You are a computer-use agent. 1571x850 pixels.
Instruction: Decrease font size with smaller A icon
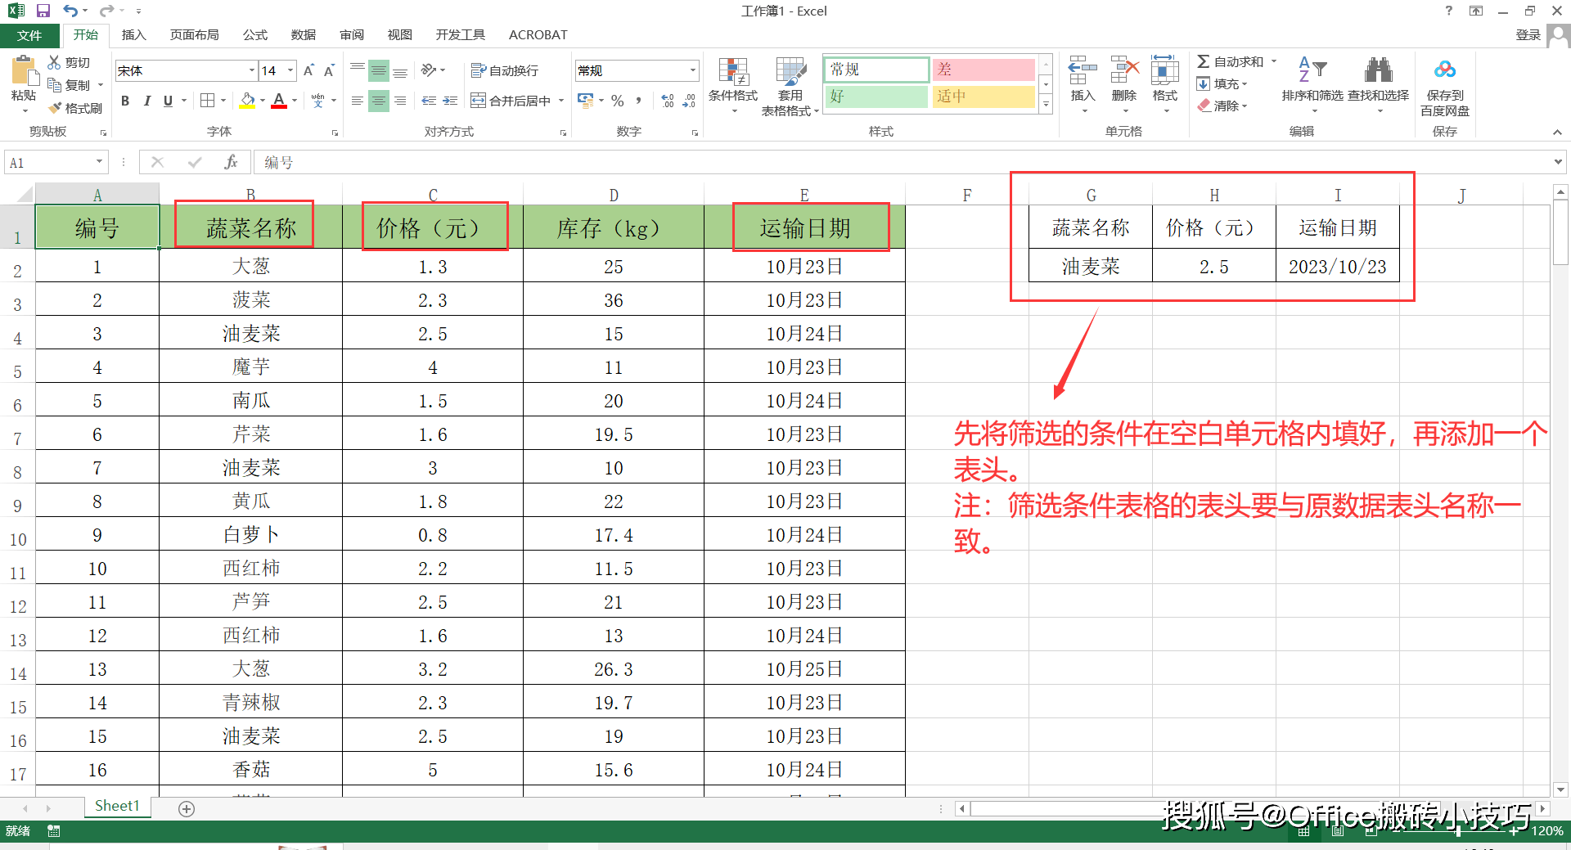coord(329,70)
